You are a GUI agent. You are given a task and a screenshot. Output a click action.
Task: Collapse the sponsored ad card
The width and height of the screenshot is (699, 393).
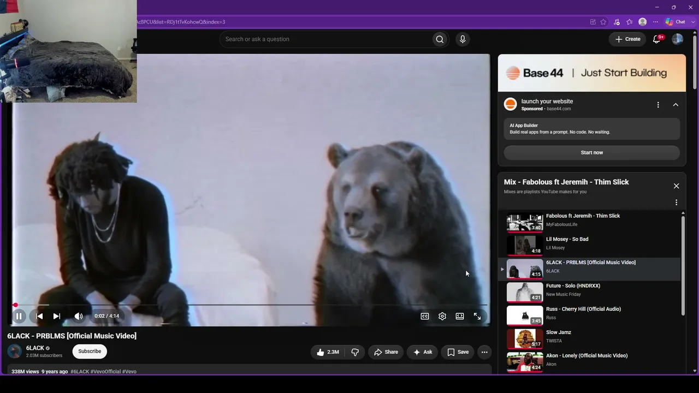pyautogui.click(x=676, y=105)
